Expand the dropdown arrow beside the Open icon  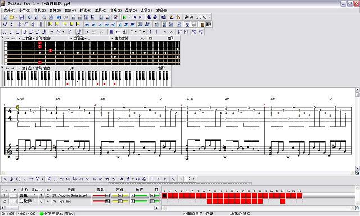coord(16,17)
